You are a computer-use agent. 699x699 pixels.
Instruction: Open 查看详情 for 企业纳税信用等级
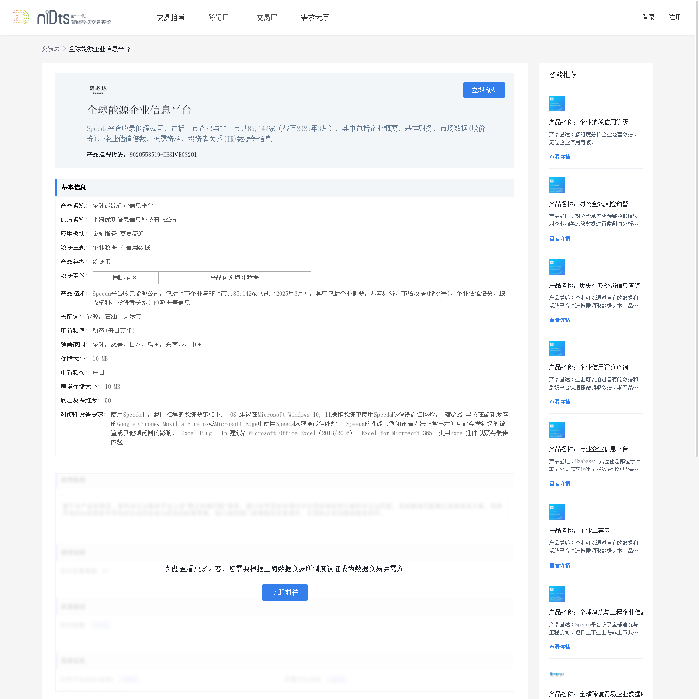[560, 157]
